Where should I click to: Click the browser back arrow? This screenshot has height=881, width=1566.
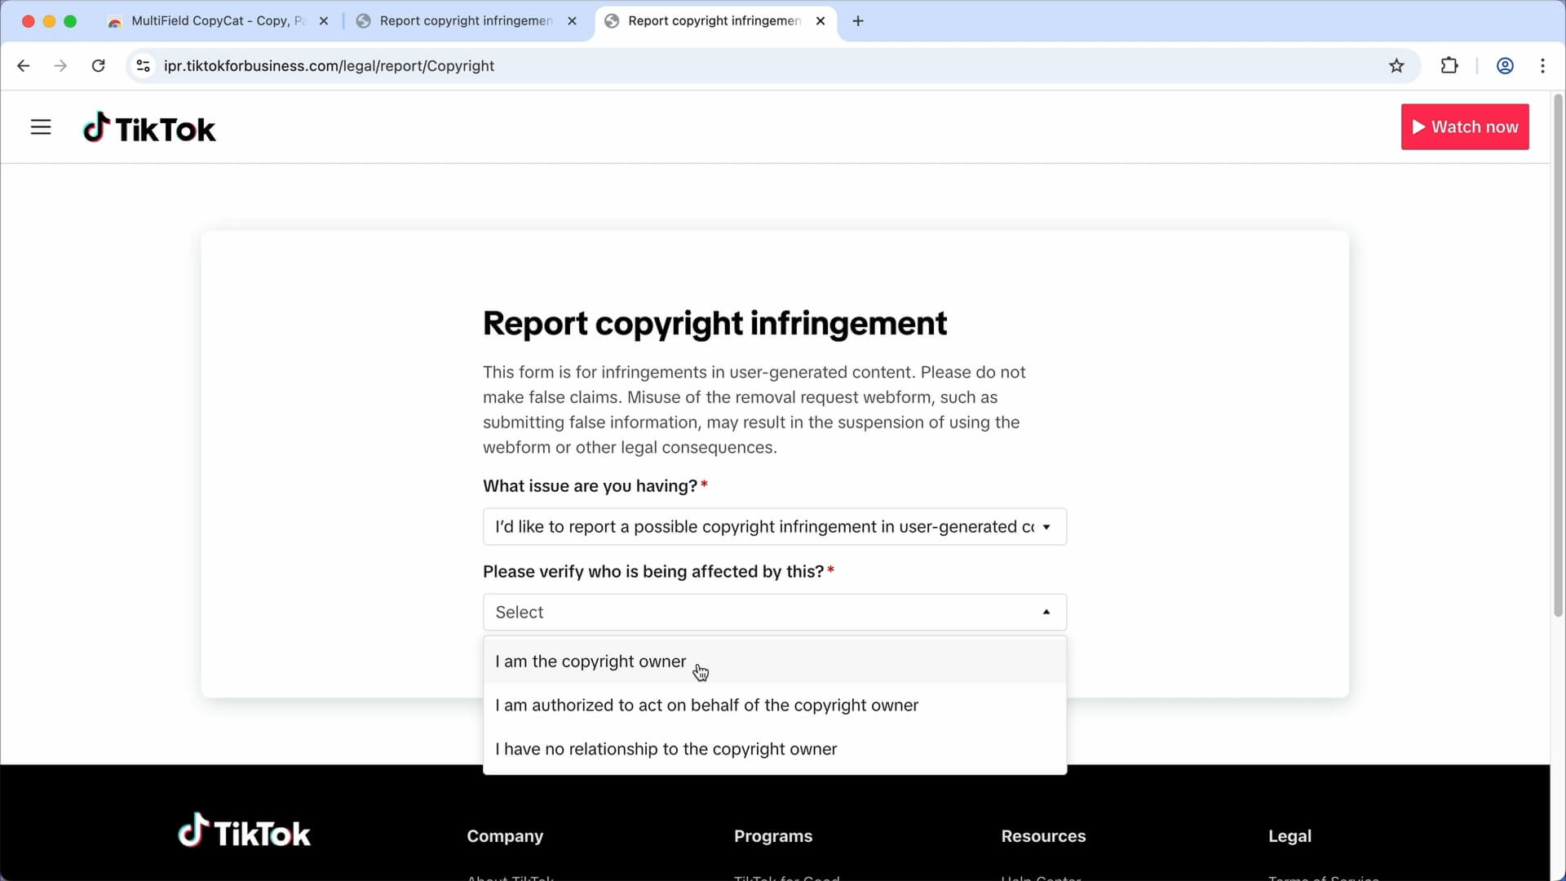23,65
